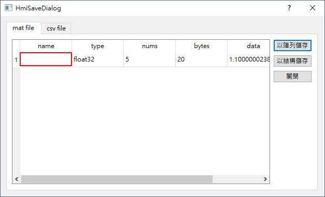Click the 以結構儲存 button
The width and height of the screenshot is (325, 197).
tap(292, 61)
